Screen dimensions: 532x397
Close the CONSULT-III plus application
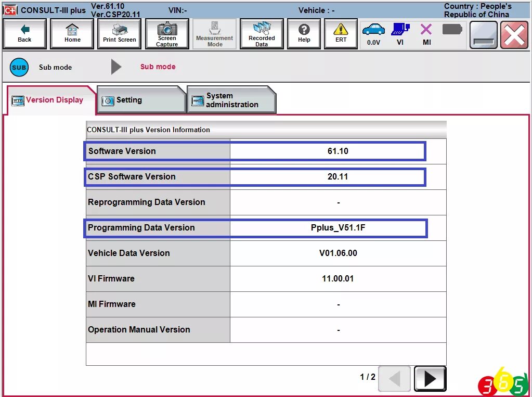click(514, 35)
